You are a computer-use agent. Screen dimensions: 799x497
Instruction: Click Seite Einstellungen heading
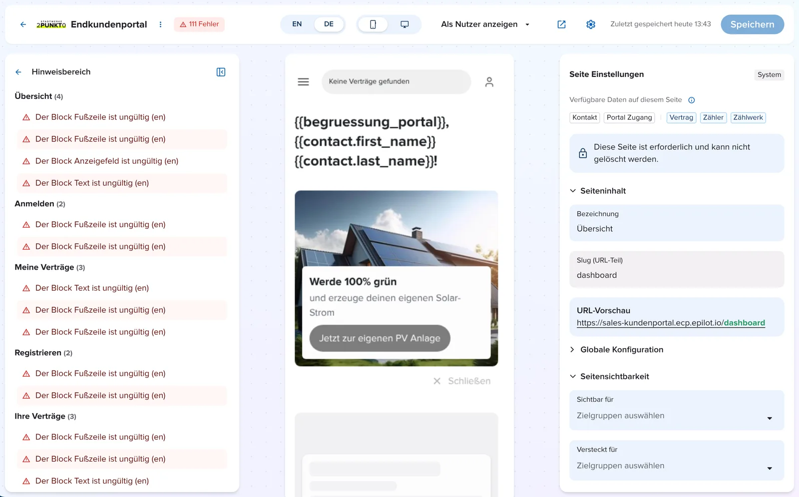(606, 74)
